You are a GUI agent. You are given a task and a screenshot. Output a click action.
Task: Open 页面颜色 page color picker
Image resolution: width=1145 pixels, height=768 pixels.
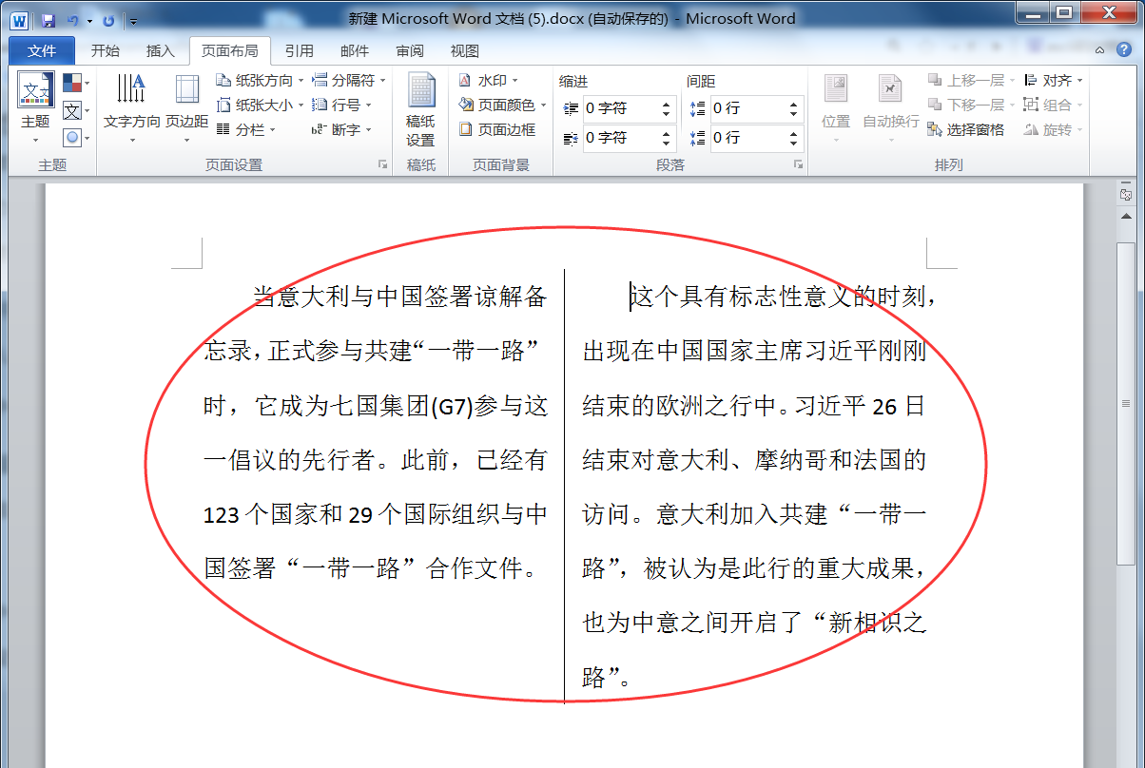click(502, 106)
